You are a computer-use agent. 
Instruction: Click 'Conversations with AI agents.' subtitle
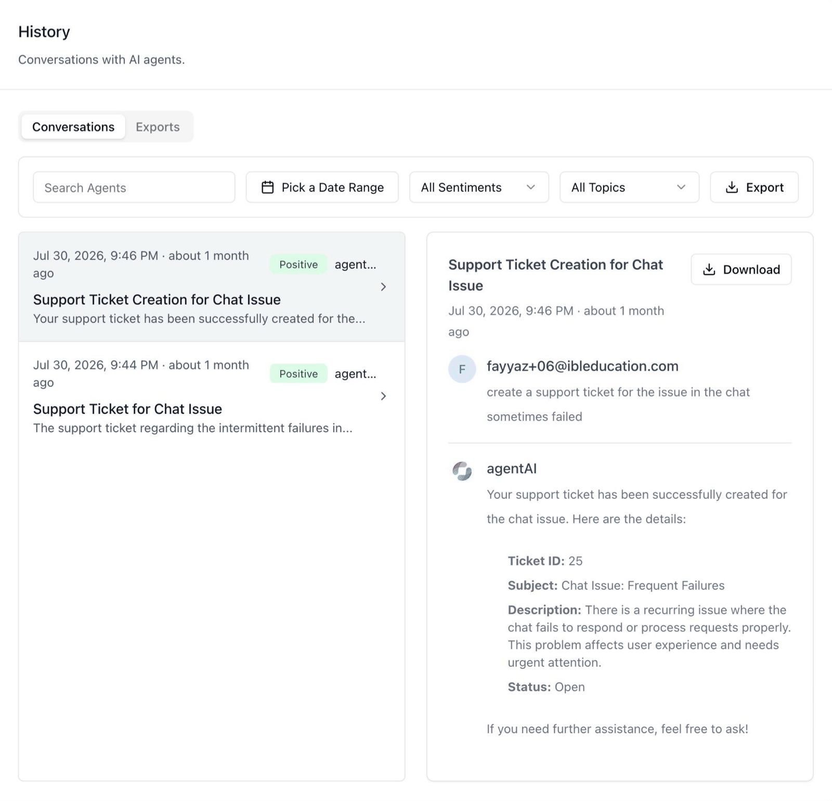101,60
